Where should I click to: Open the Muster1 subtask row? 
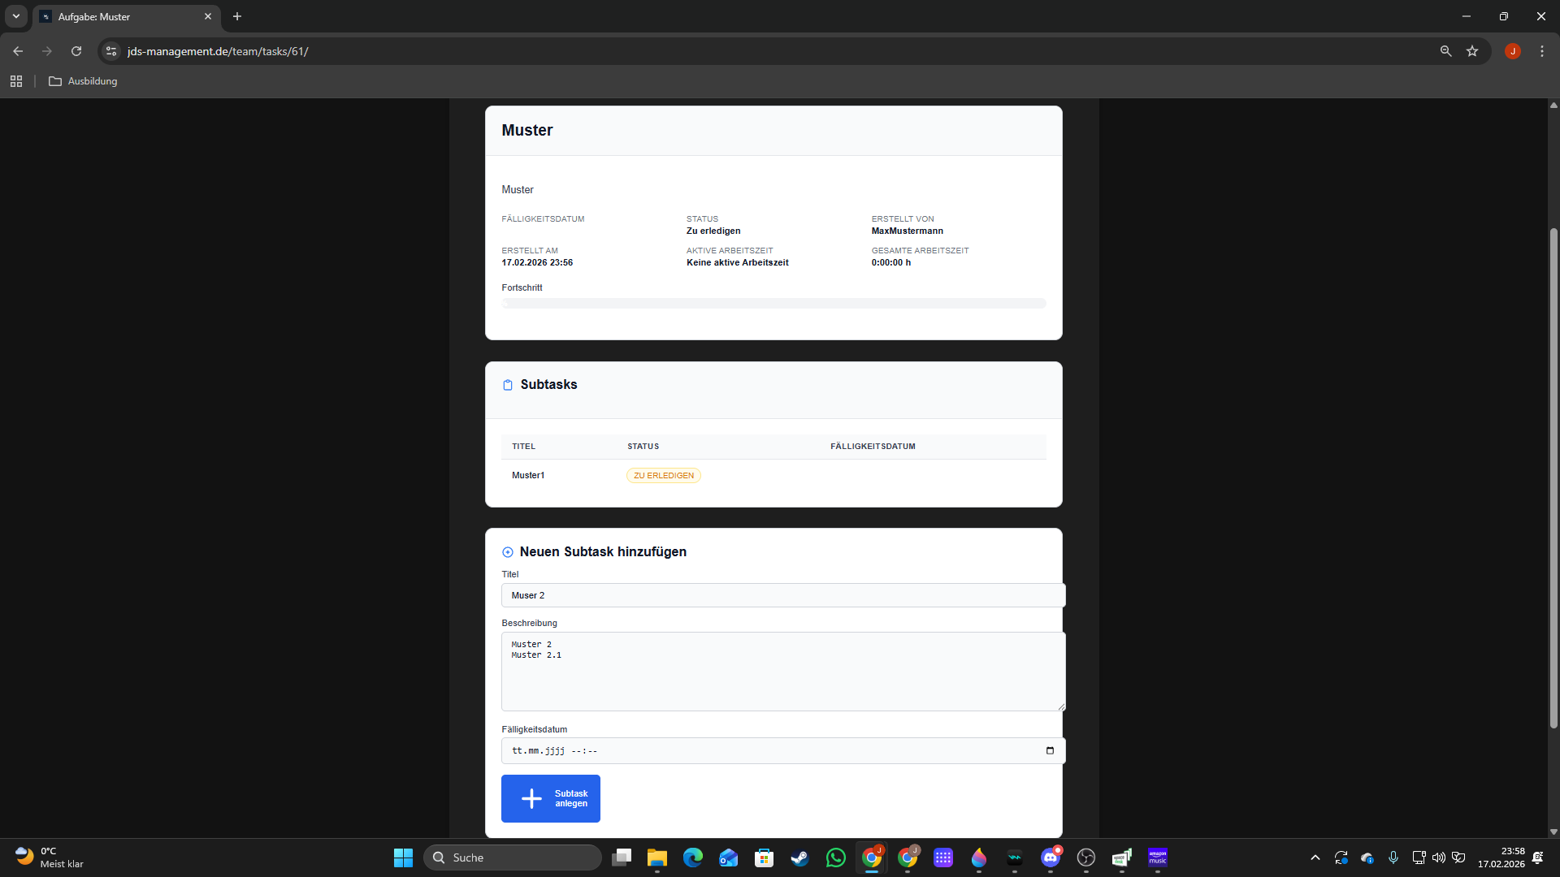pyautogui.click(x=528, y=476)
